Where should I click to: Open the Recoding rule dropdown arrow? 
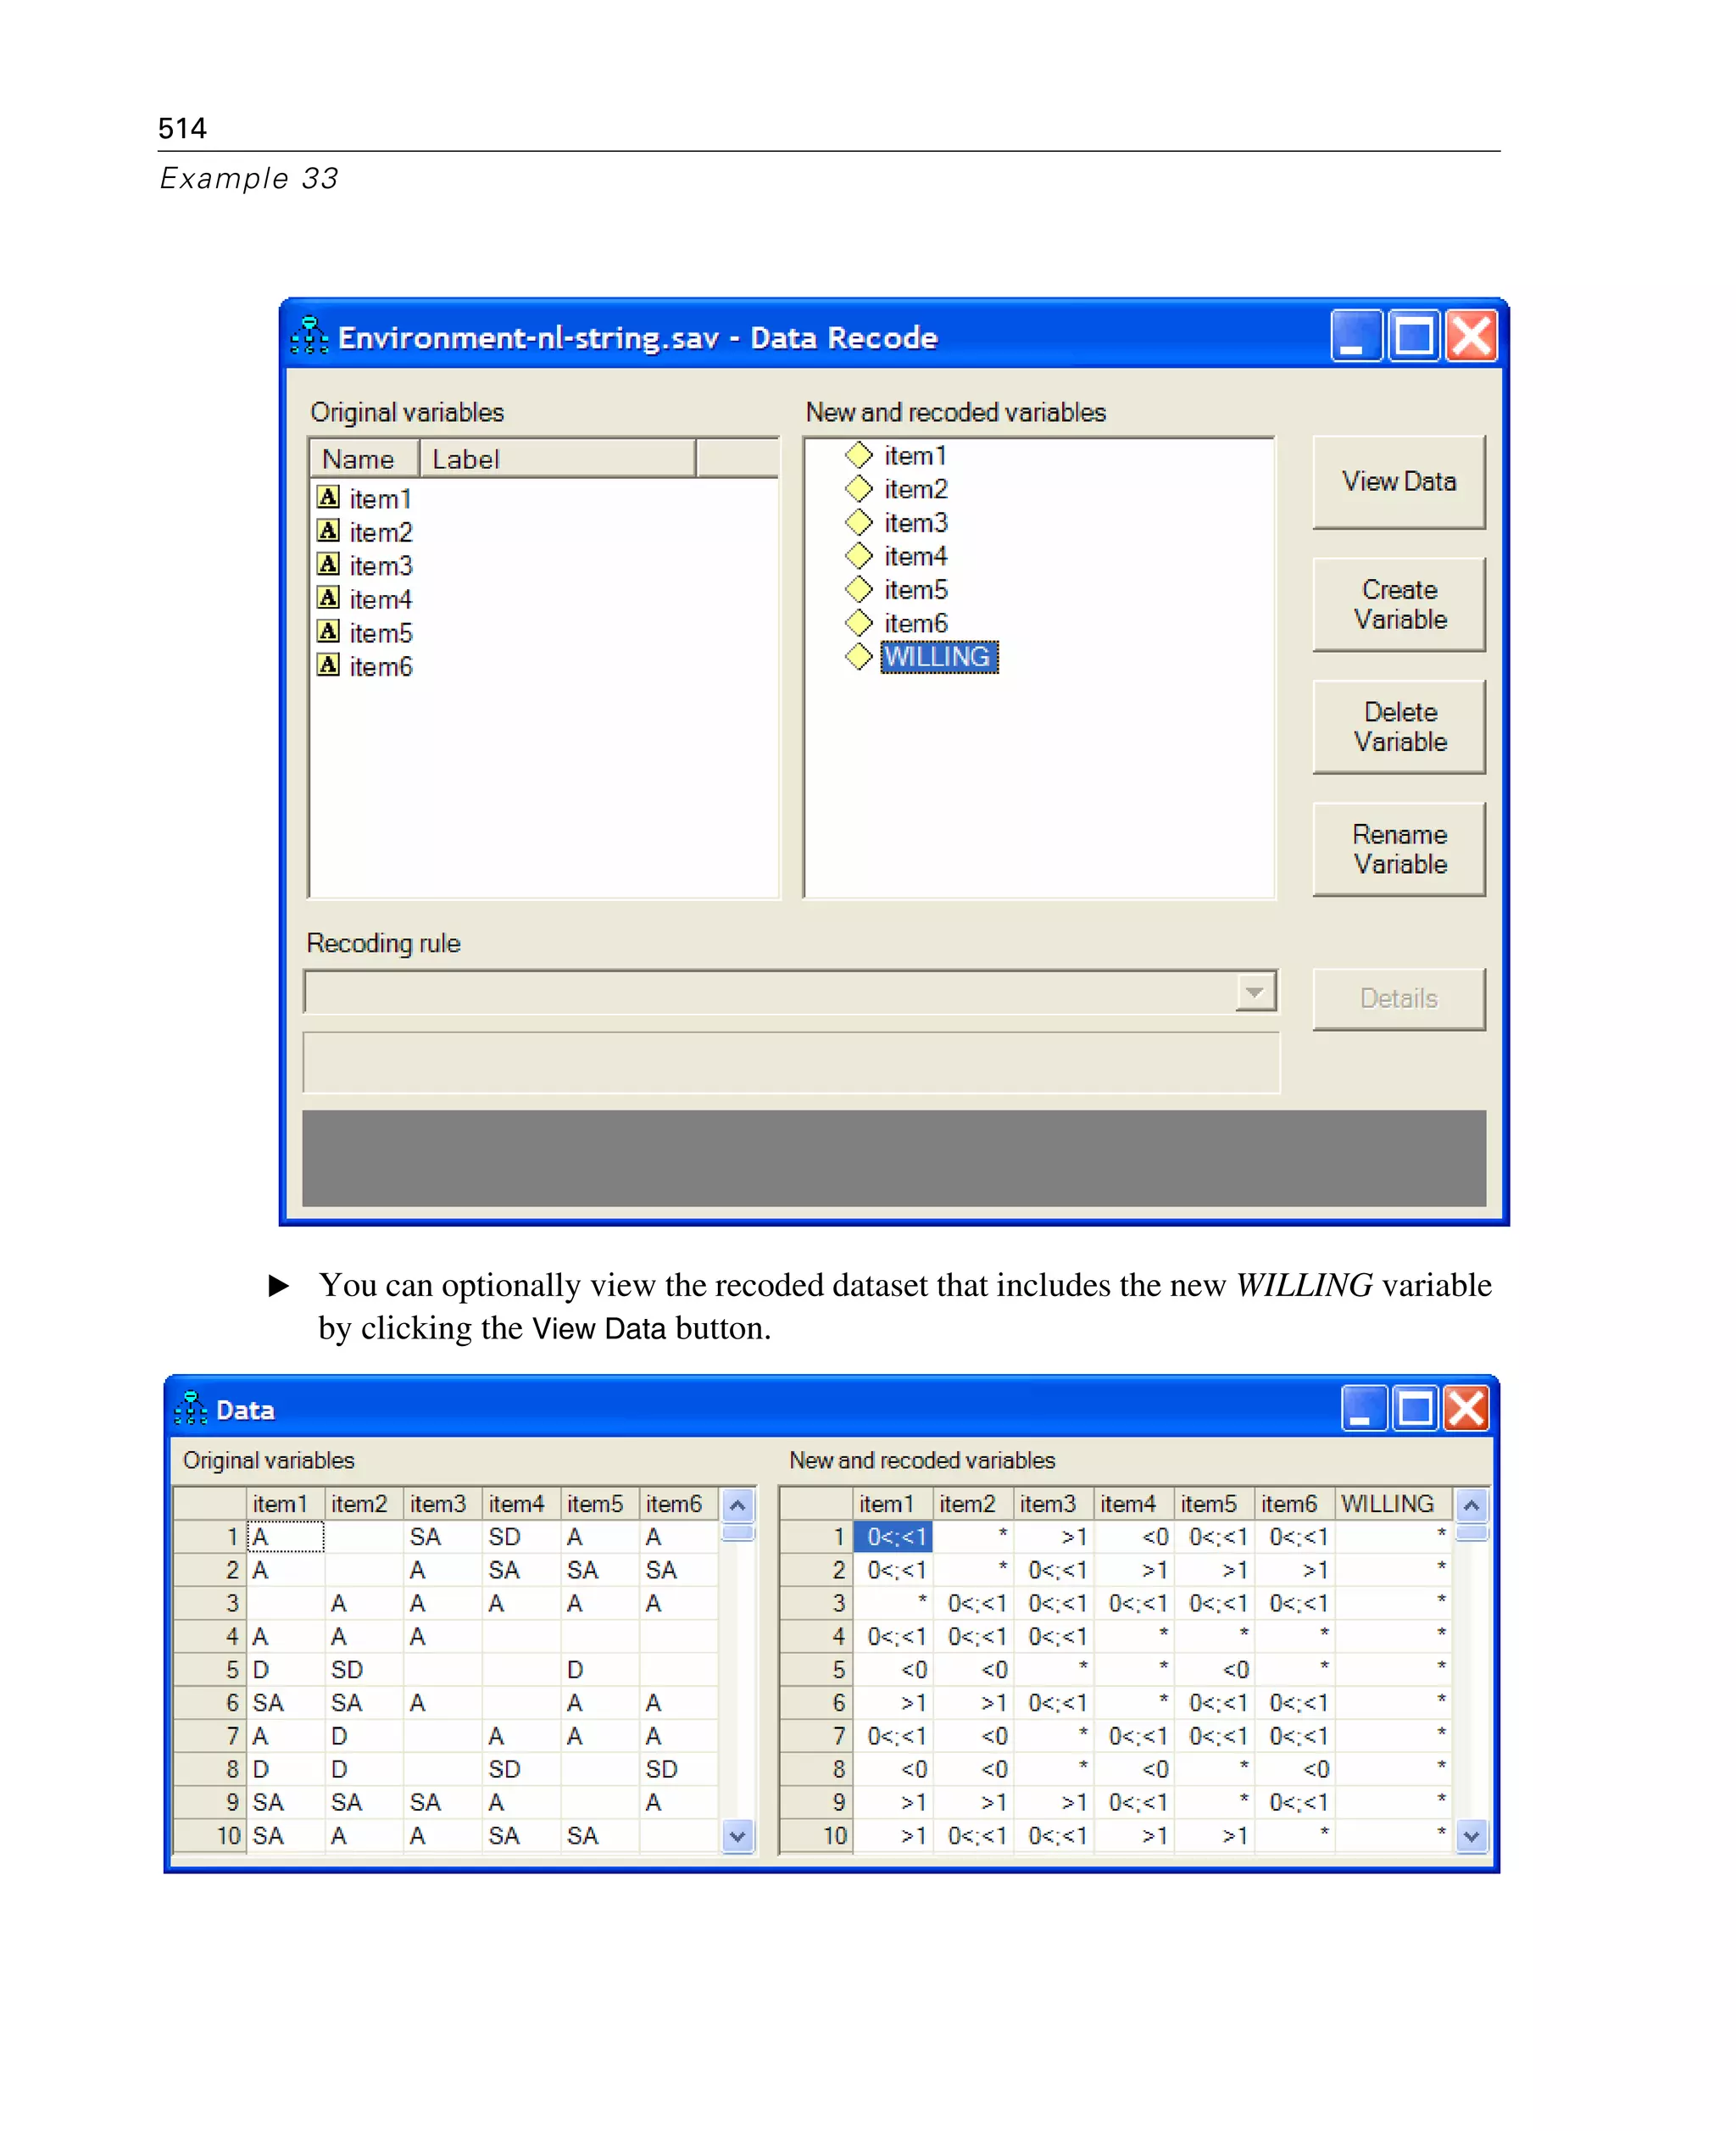tap(1255, 992)
